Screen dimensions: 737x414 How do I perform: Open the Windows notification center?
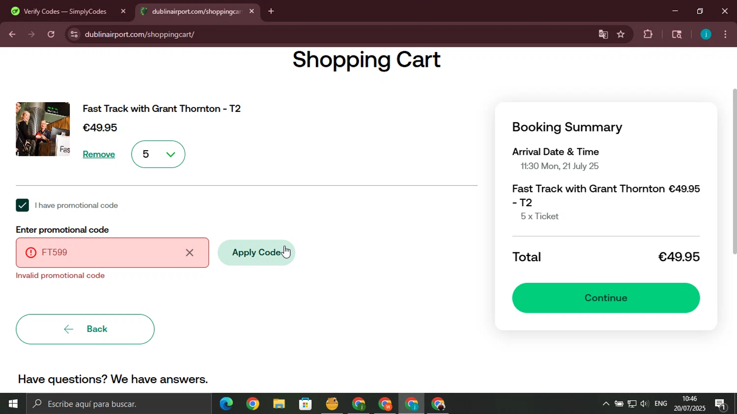point(721,404)
